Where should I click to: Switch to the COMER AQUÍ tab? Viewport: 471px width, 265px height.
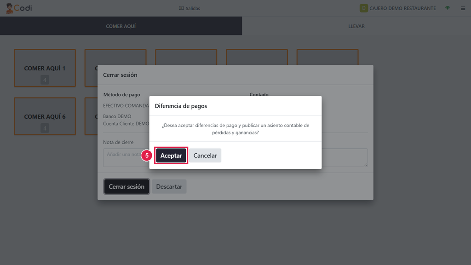click(x=121, y=26)
